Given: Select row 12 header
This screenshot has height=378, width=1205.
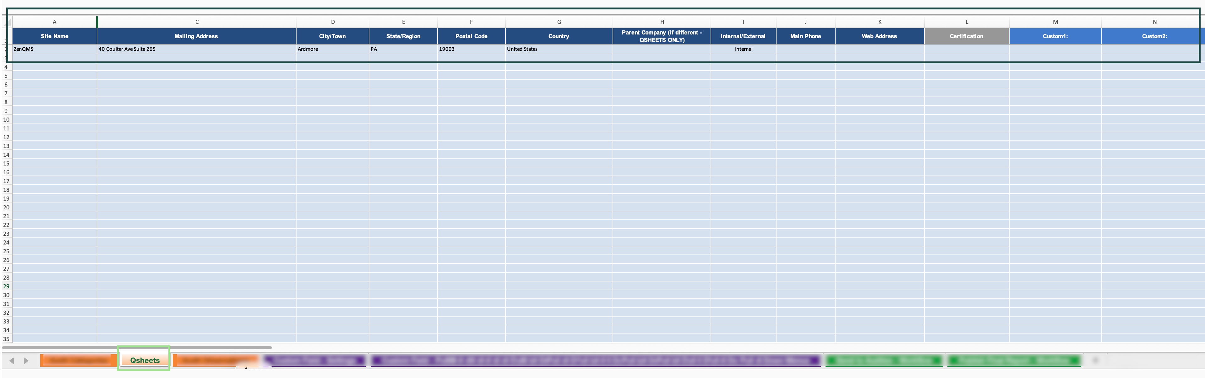Looking at the screenshot, I should coord(6,137).
